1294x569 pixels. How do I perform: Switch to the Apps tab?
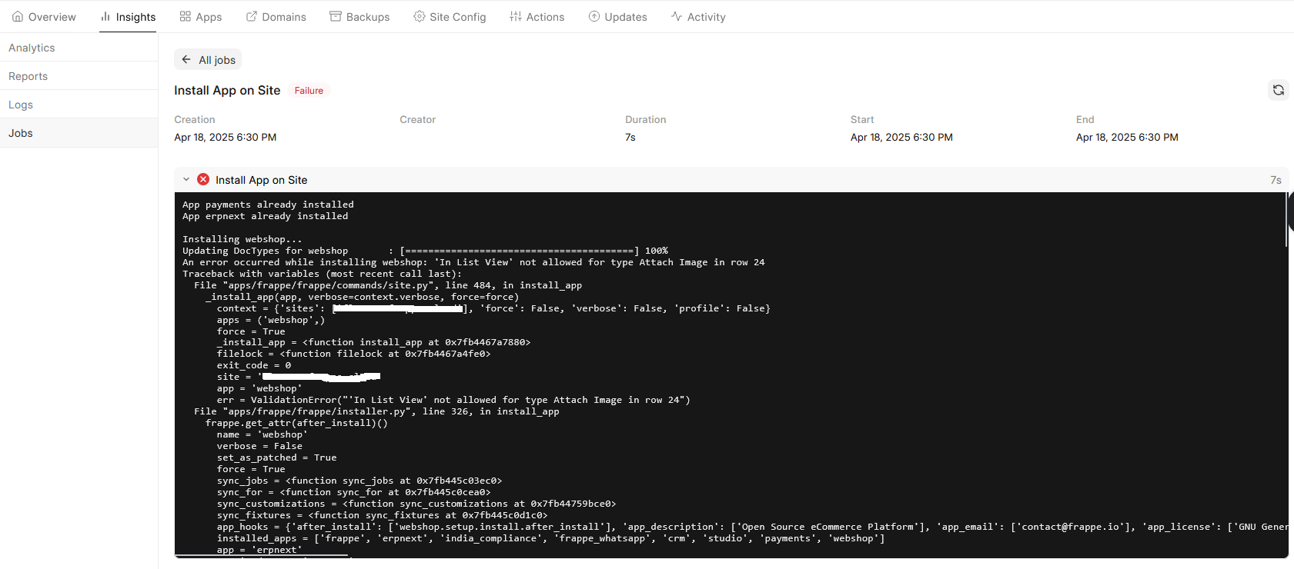click(200, 16)
